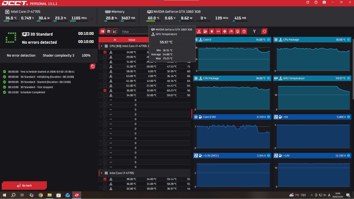This screenshot has height=199, width=354.
Task: Uncheck the first sensor row showing 34.00 °C
Action: (x=105, y=52)
